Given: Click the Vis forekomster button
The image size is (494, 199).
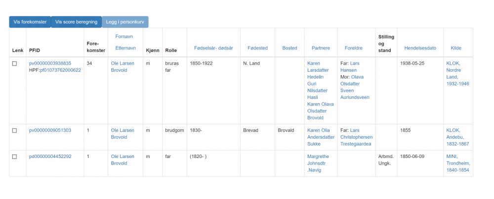Looking at the screenshot, I should coord(30,22).
